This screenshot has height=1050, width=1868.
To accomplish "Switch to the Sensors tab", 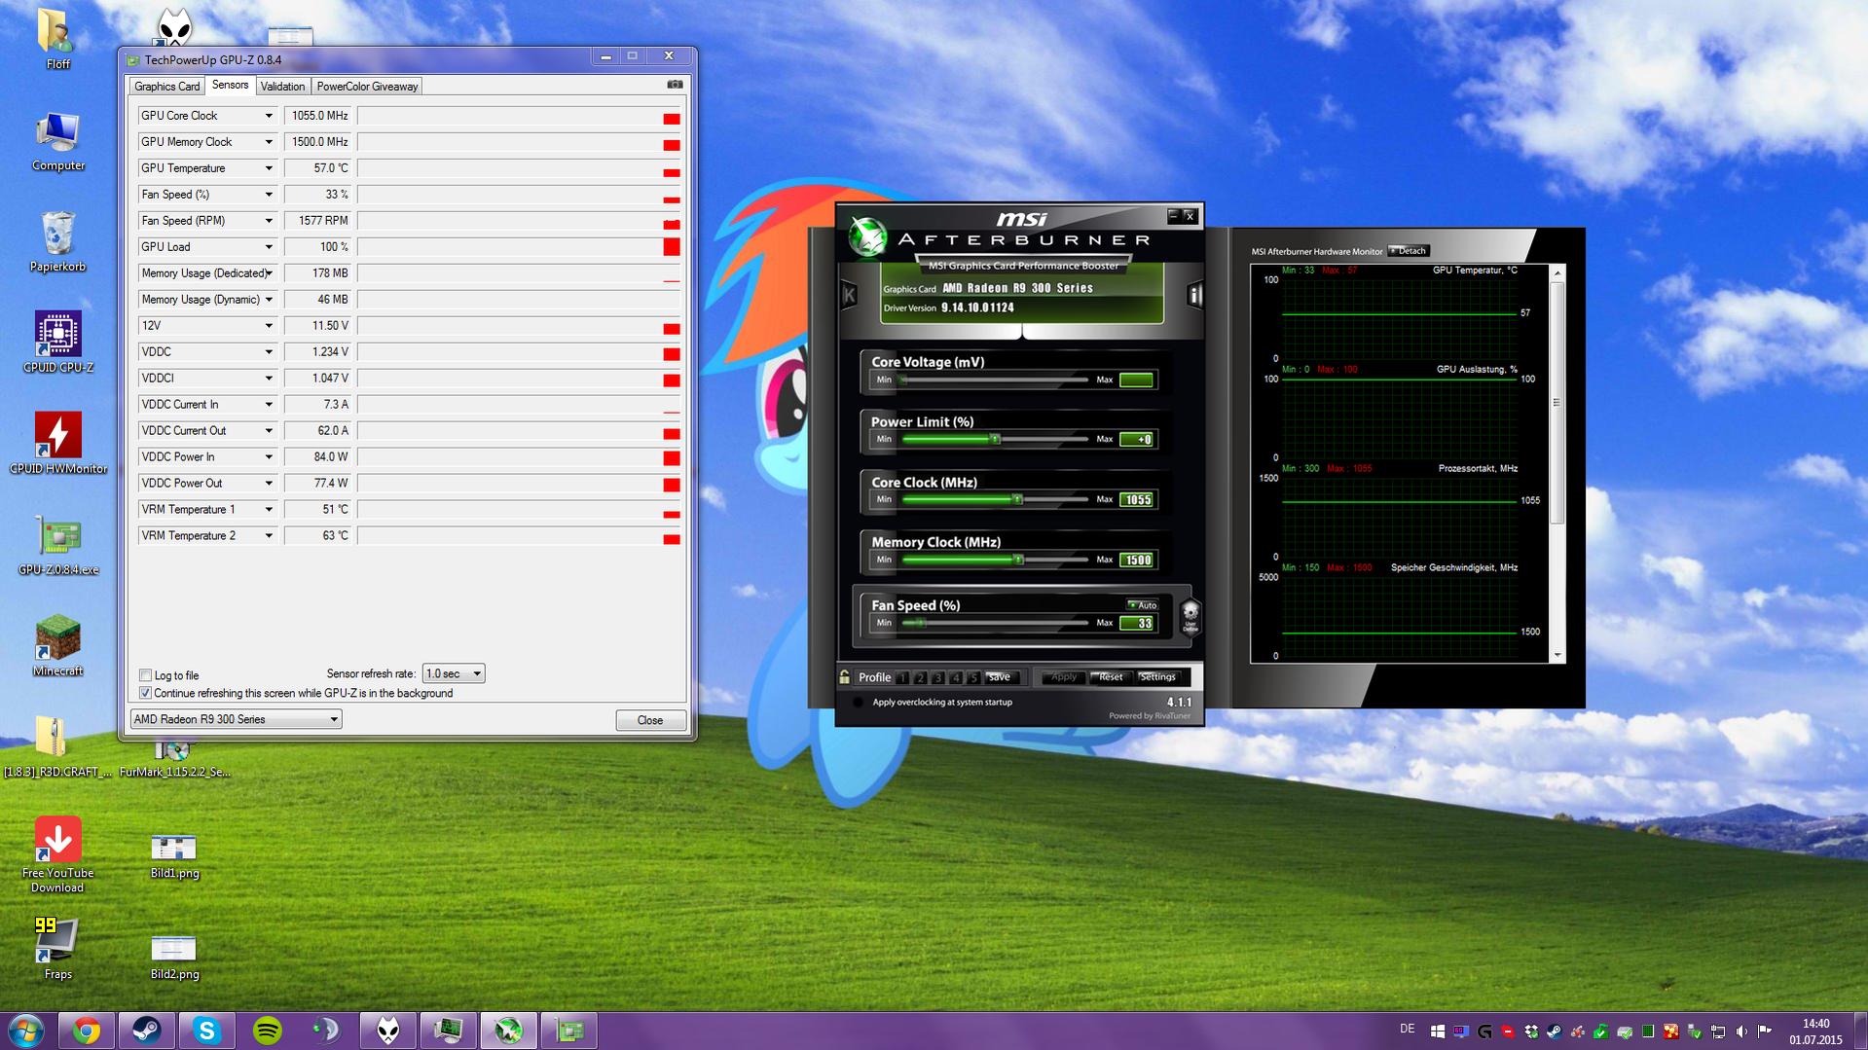I will click(230, 85).
